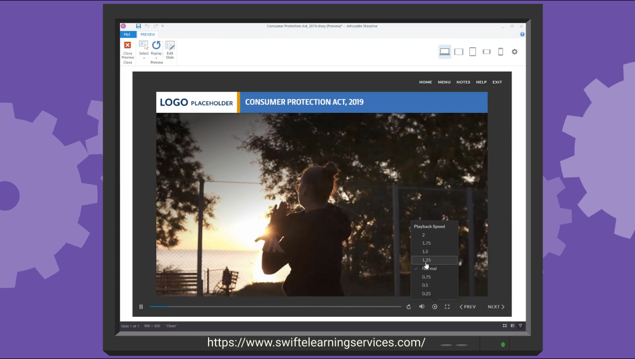Viewport: 635px width, 359px height.
Task: Select the tablet portrait preview icon
Action: [x=472, y=52]
